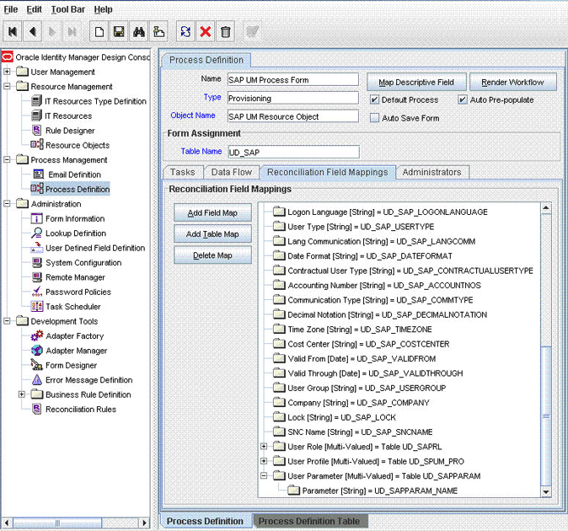The width and height of the screenshot is (568, 531).
Task: Open Form Designer icon
Action: pos(36,365)
